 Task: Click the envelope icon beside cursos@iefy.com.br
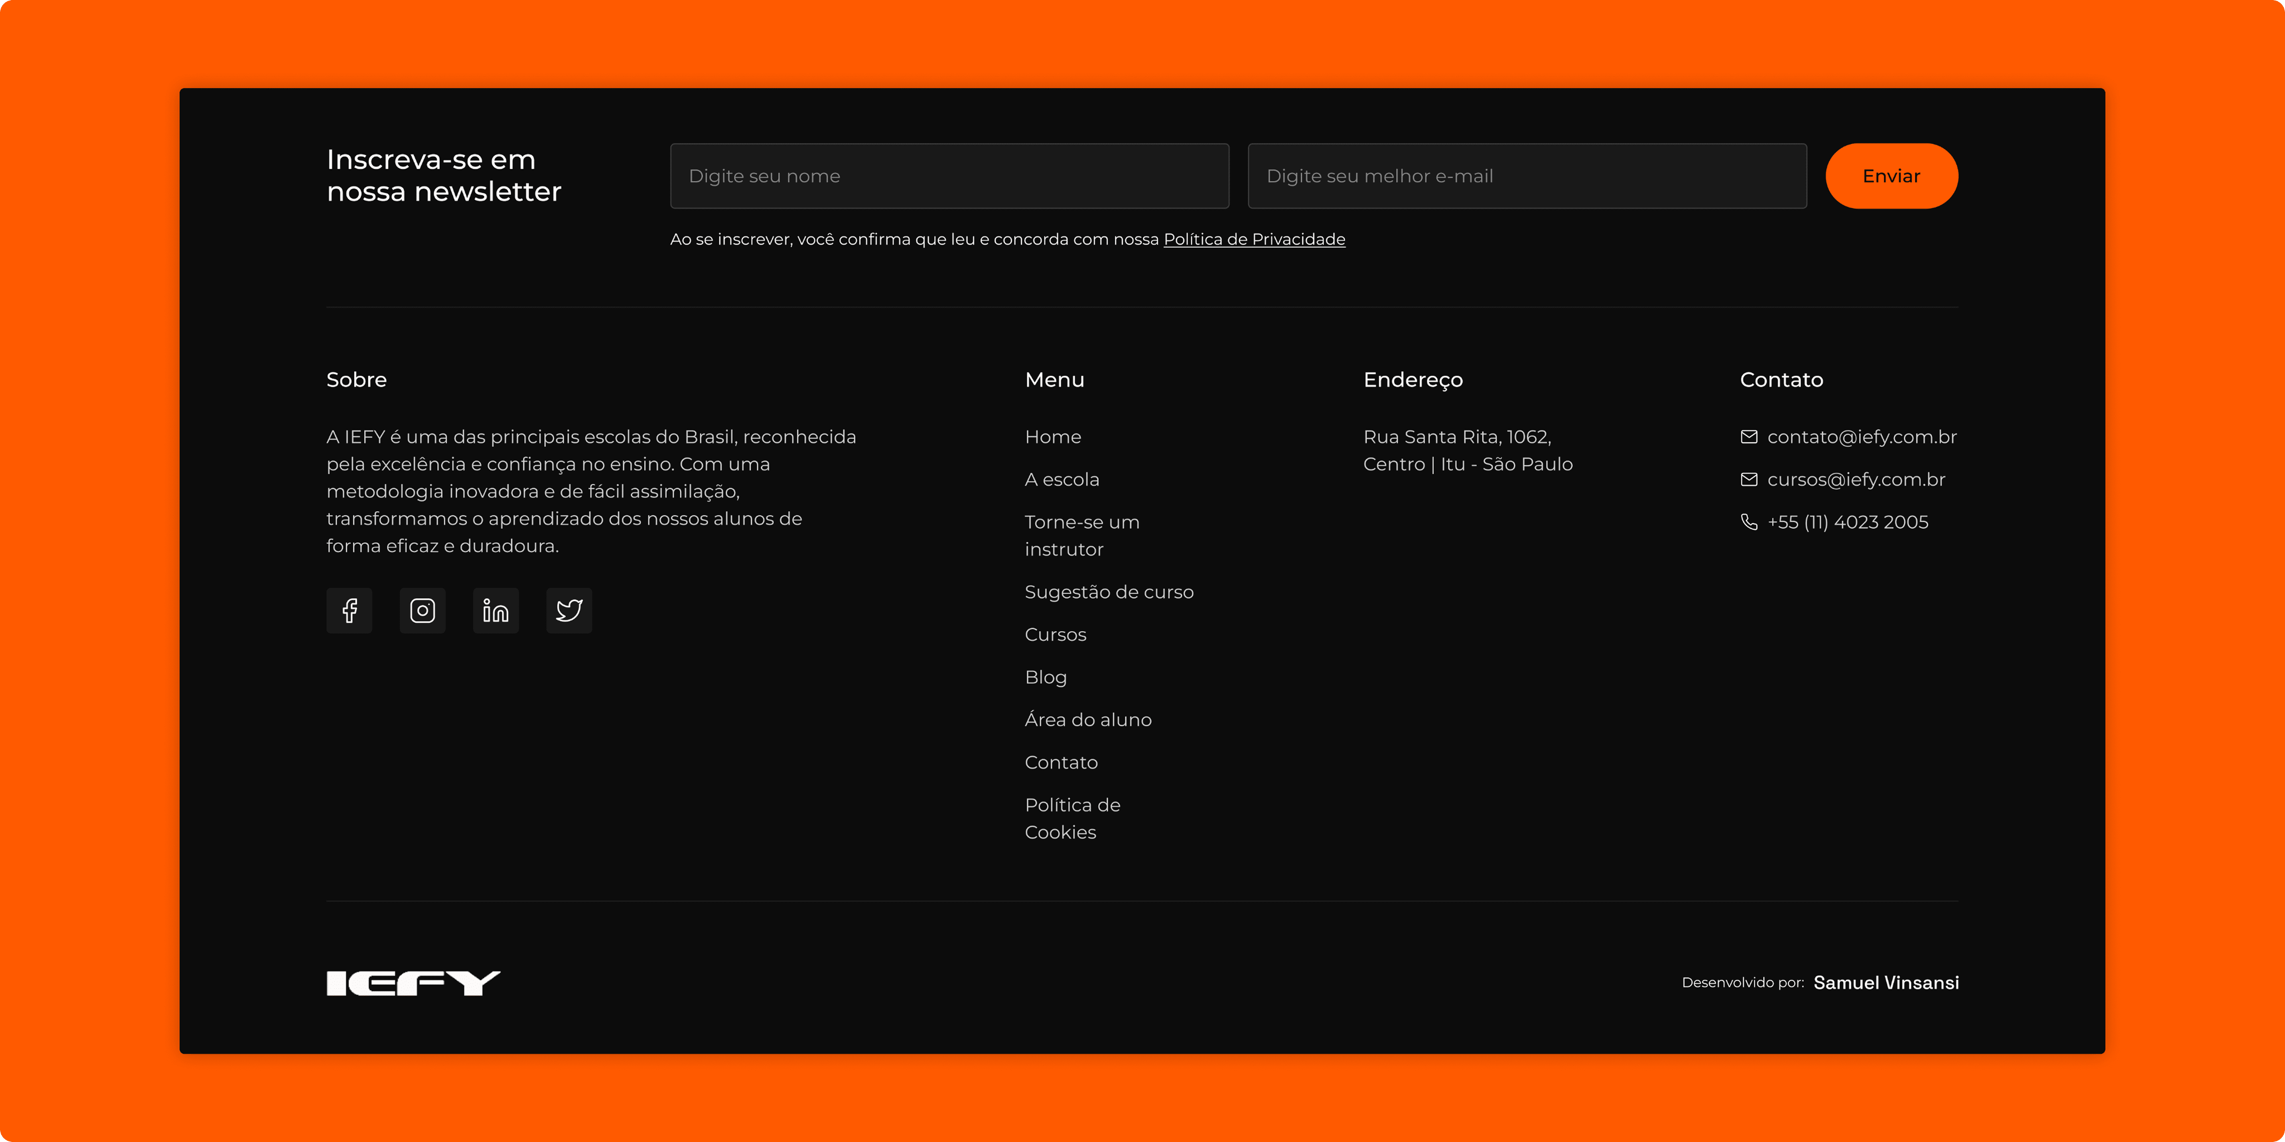coord(1748,480)
